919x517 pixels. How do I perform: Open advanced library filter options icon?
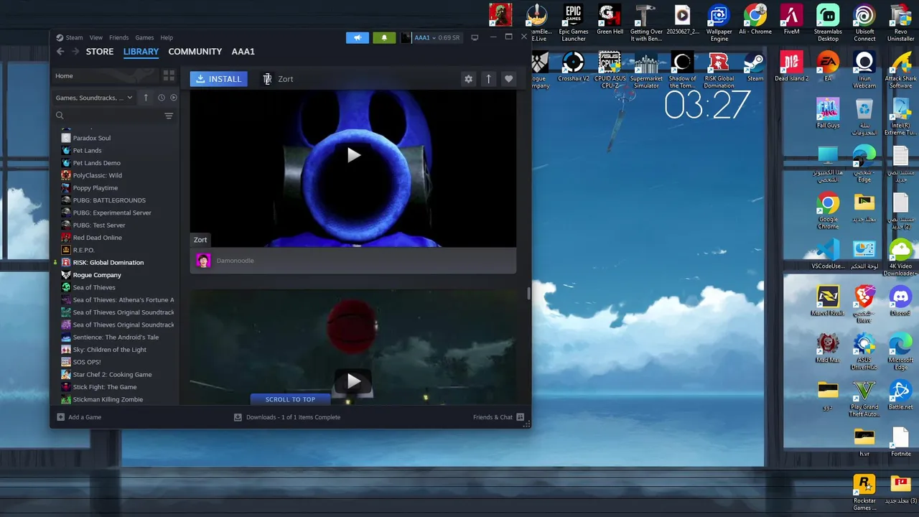(169, 116)
